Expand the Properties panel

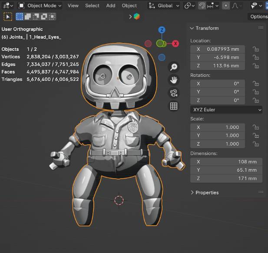tap(192, 193)
